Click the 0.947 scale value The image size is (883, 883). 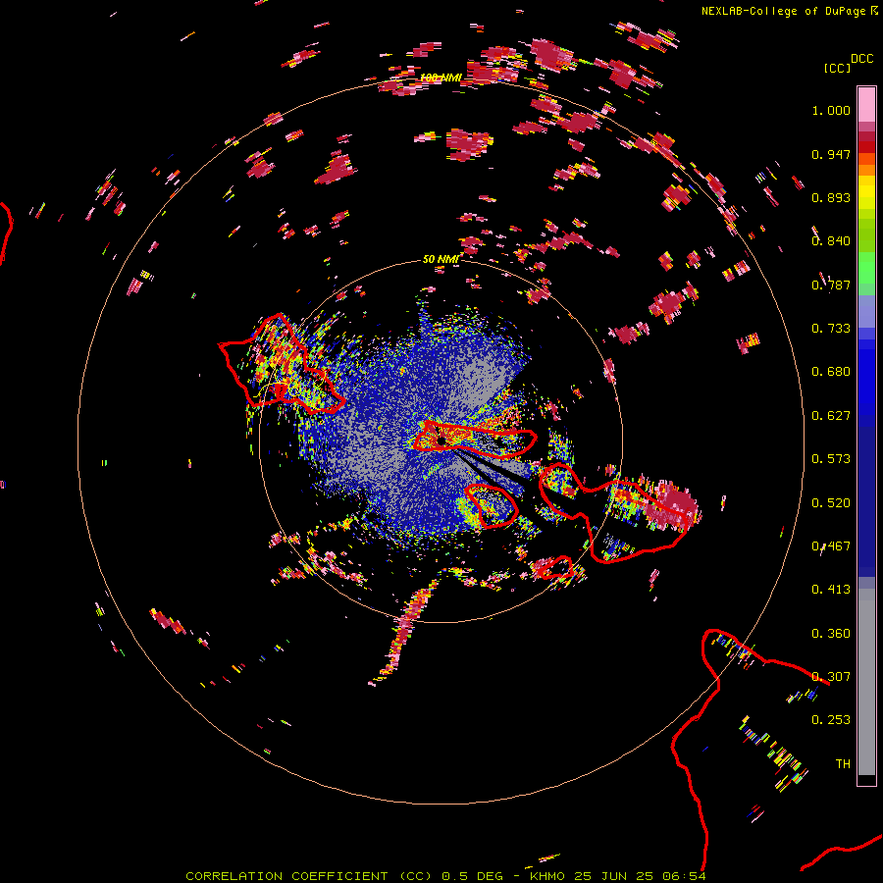click(831, 154)
